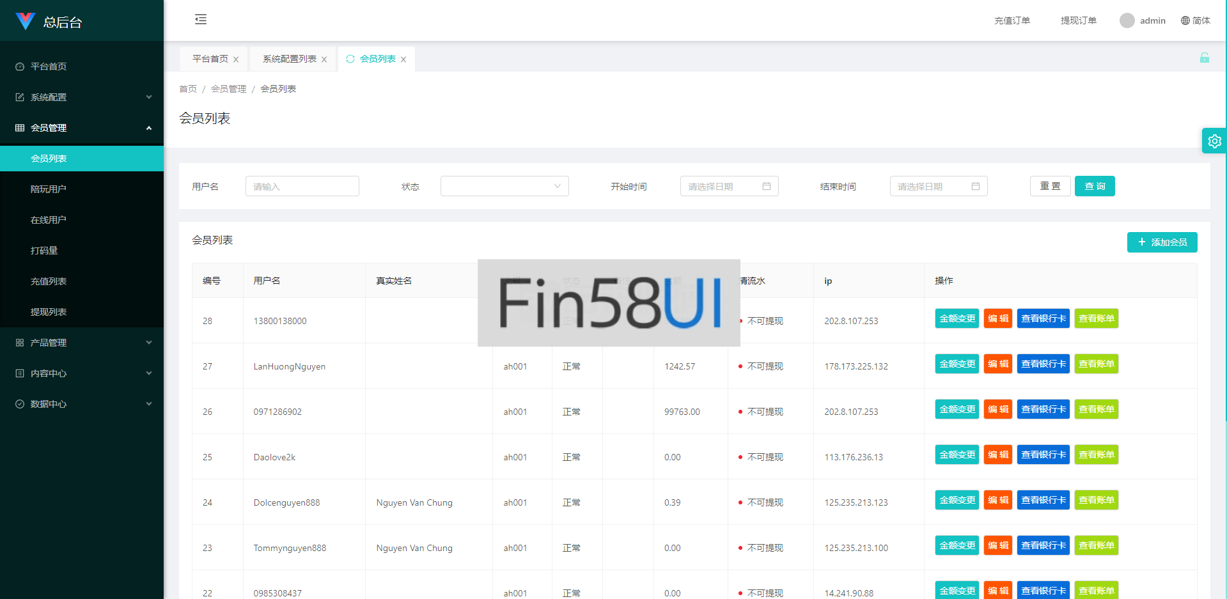
Task: Close the 系统配置列表 tab
Action: (324, 59)
